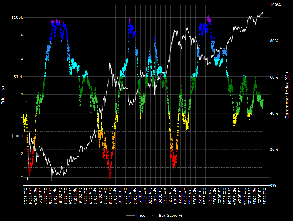Select the Barometer Index (%) axis title
The width and height of the screenshot is (293, 221).
point(287,95)
